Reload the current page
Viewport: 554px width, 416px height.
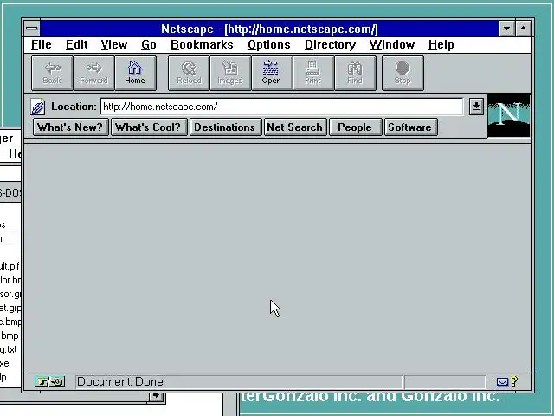click(x=189, y=73)
